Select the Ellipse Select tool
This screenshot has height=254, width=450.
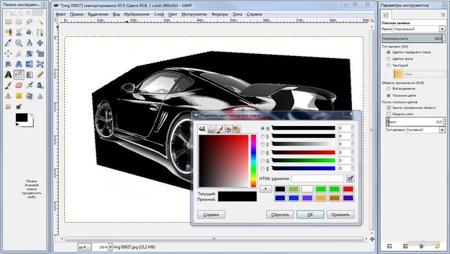(x=19, y=22)
